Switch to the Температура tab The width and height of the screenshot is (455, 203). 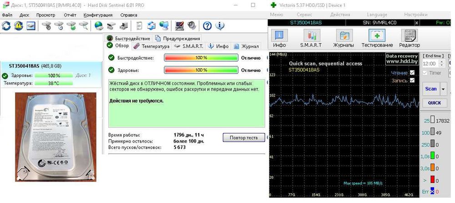pyautogui.click(x=152, y=46)
